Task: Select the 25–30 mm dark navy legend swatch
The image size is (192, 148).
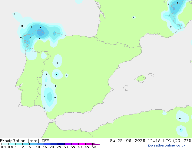Action: point(61,144)
